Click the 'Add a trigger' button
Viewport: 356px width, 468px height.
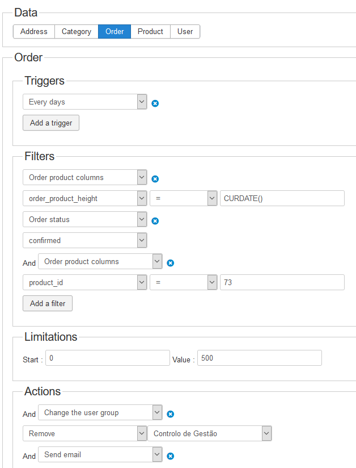(x=51, y=123)
